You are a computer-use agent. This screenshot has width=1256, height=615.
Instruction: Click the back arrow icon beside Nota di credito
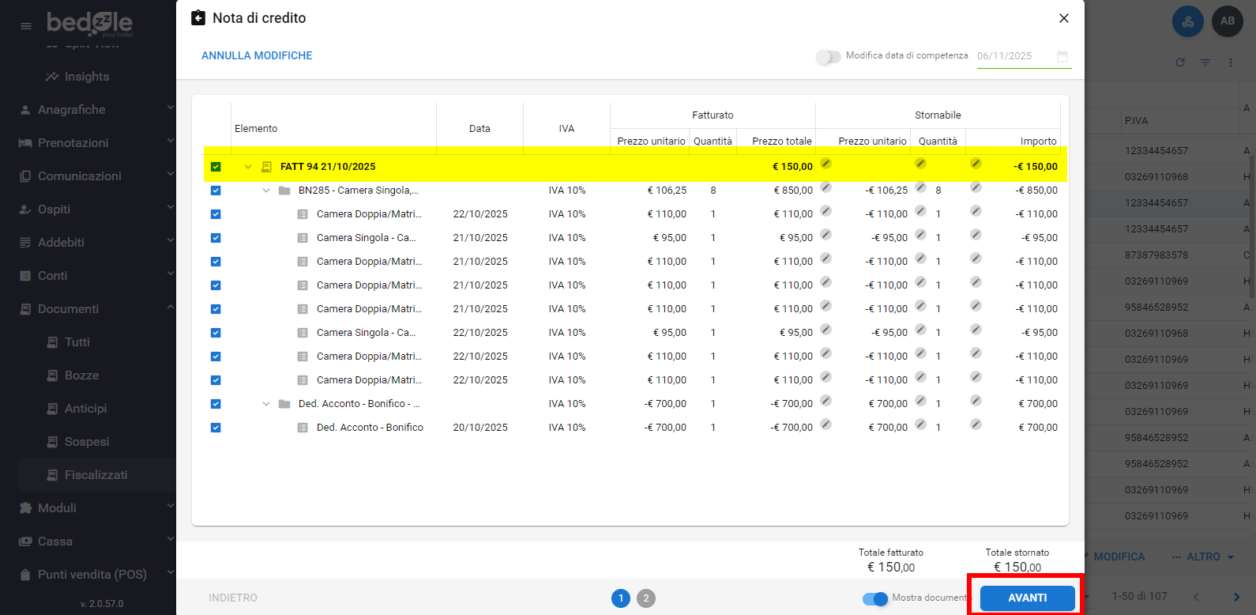pyautogui.click(x=198, y=18)
